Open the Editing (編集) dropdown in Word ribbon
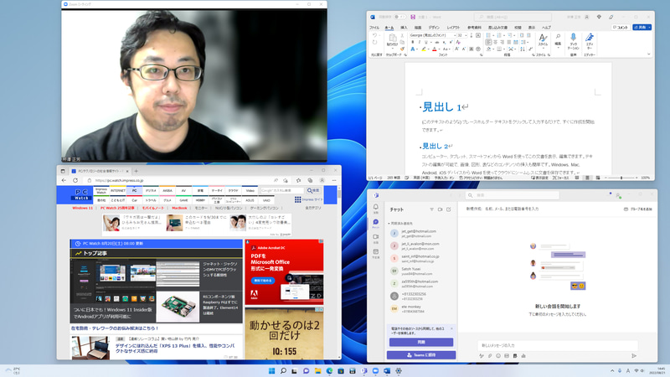The image size is (670, 377). pos(558,41)
